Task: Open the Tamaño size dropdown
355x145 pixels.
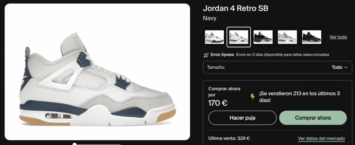Action: pos(277,67)
